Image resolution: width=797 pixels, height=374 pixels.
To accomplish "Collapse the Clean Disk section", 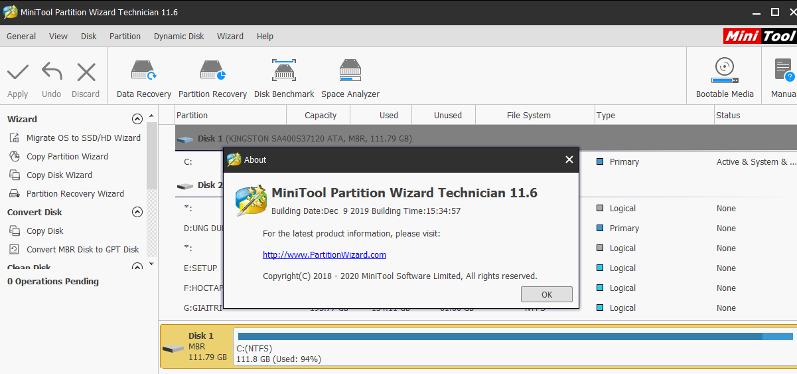I will 137,266.
